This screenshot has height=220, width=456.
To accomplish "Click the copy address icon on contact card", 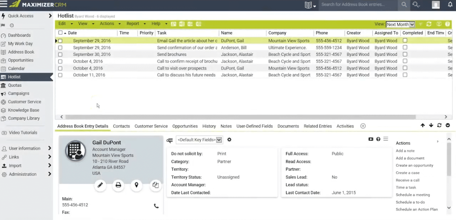I will [155, 185].
